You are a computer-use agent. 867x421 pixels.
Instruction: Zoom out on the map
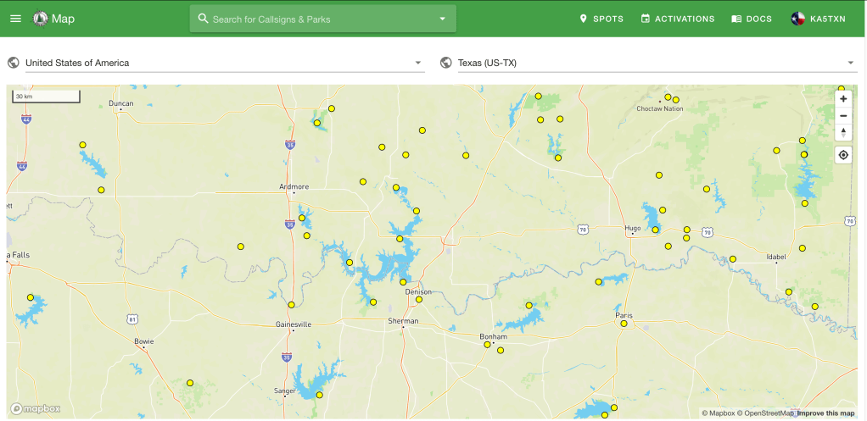tap(842, 116)
